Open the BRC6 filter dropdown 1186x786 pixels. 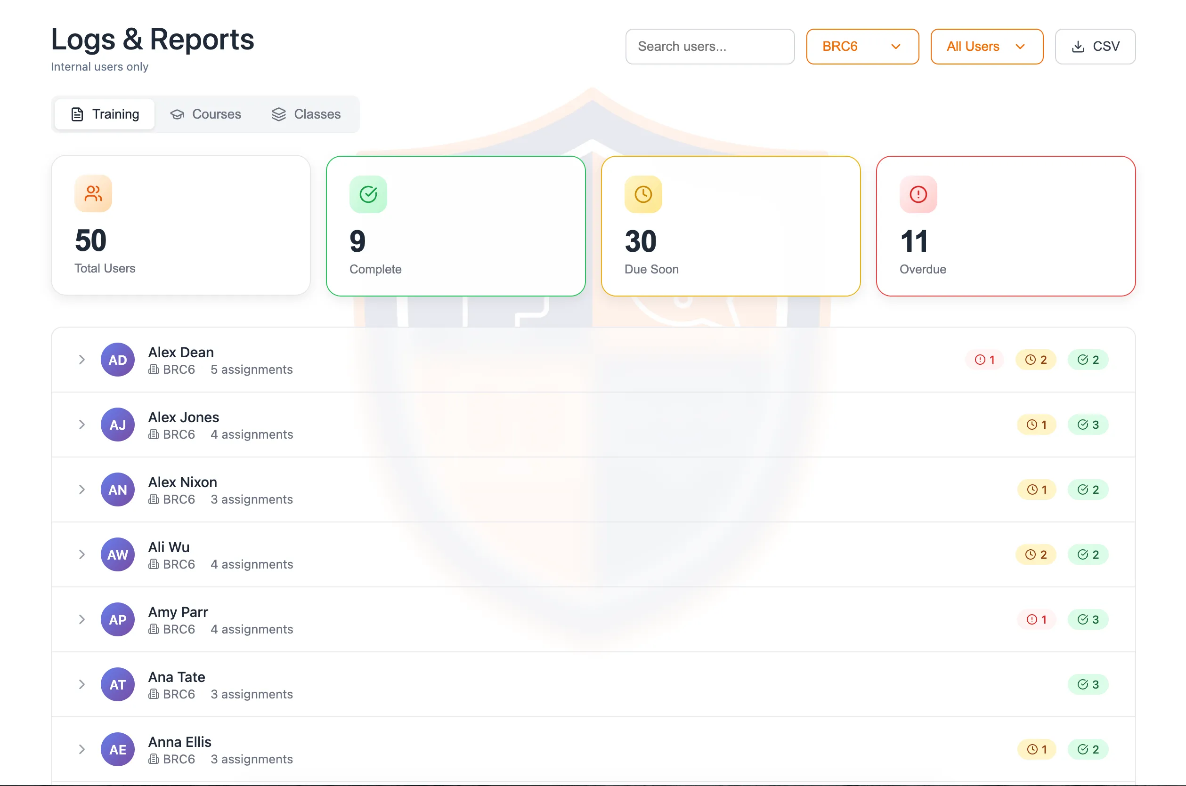(x=862, y=47)
